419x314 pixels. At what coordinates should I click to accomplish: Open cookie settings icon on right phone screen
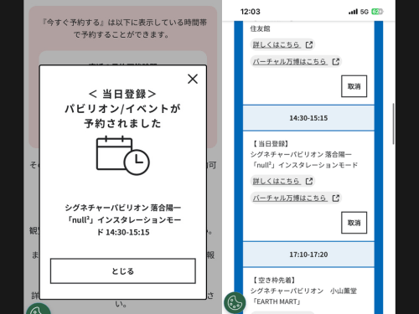235,303
